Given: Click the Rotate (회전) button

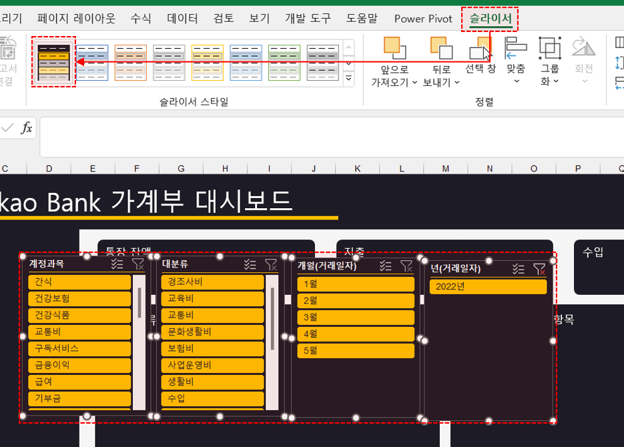Looking at the screenshot, I should 584,59.
